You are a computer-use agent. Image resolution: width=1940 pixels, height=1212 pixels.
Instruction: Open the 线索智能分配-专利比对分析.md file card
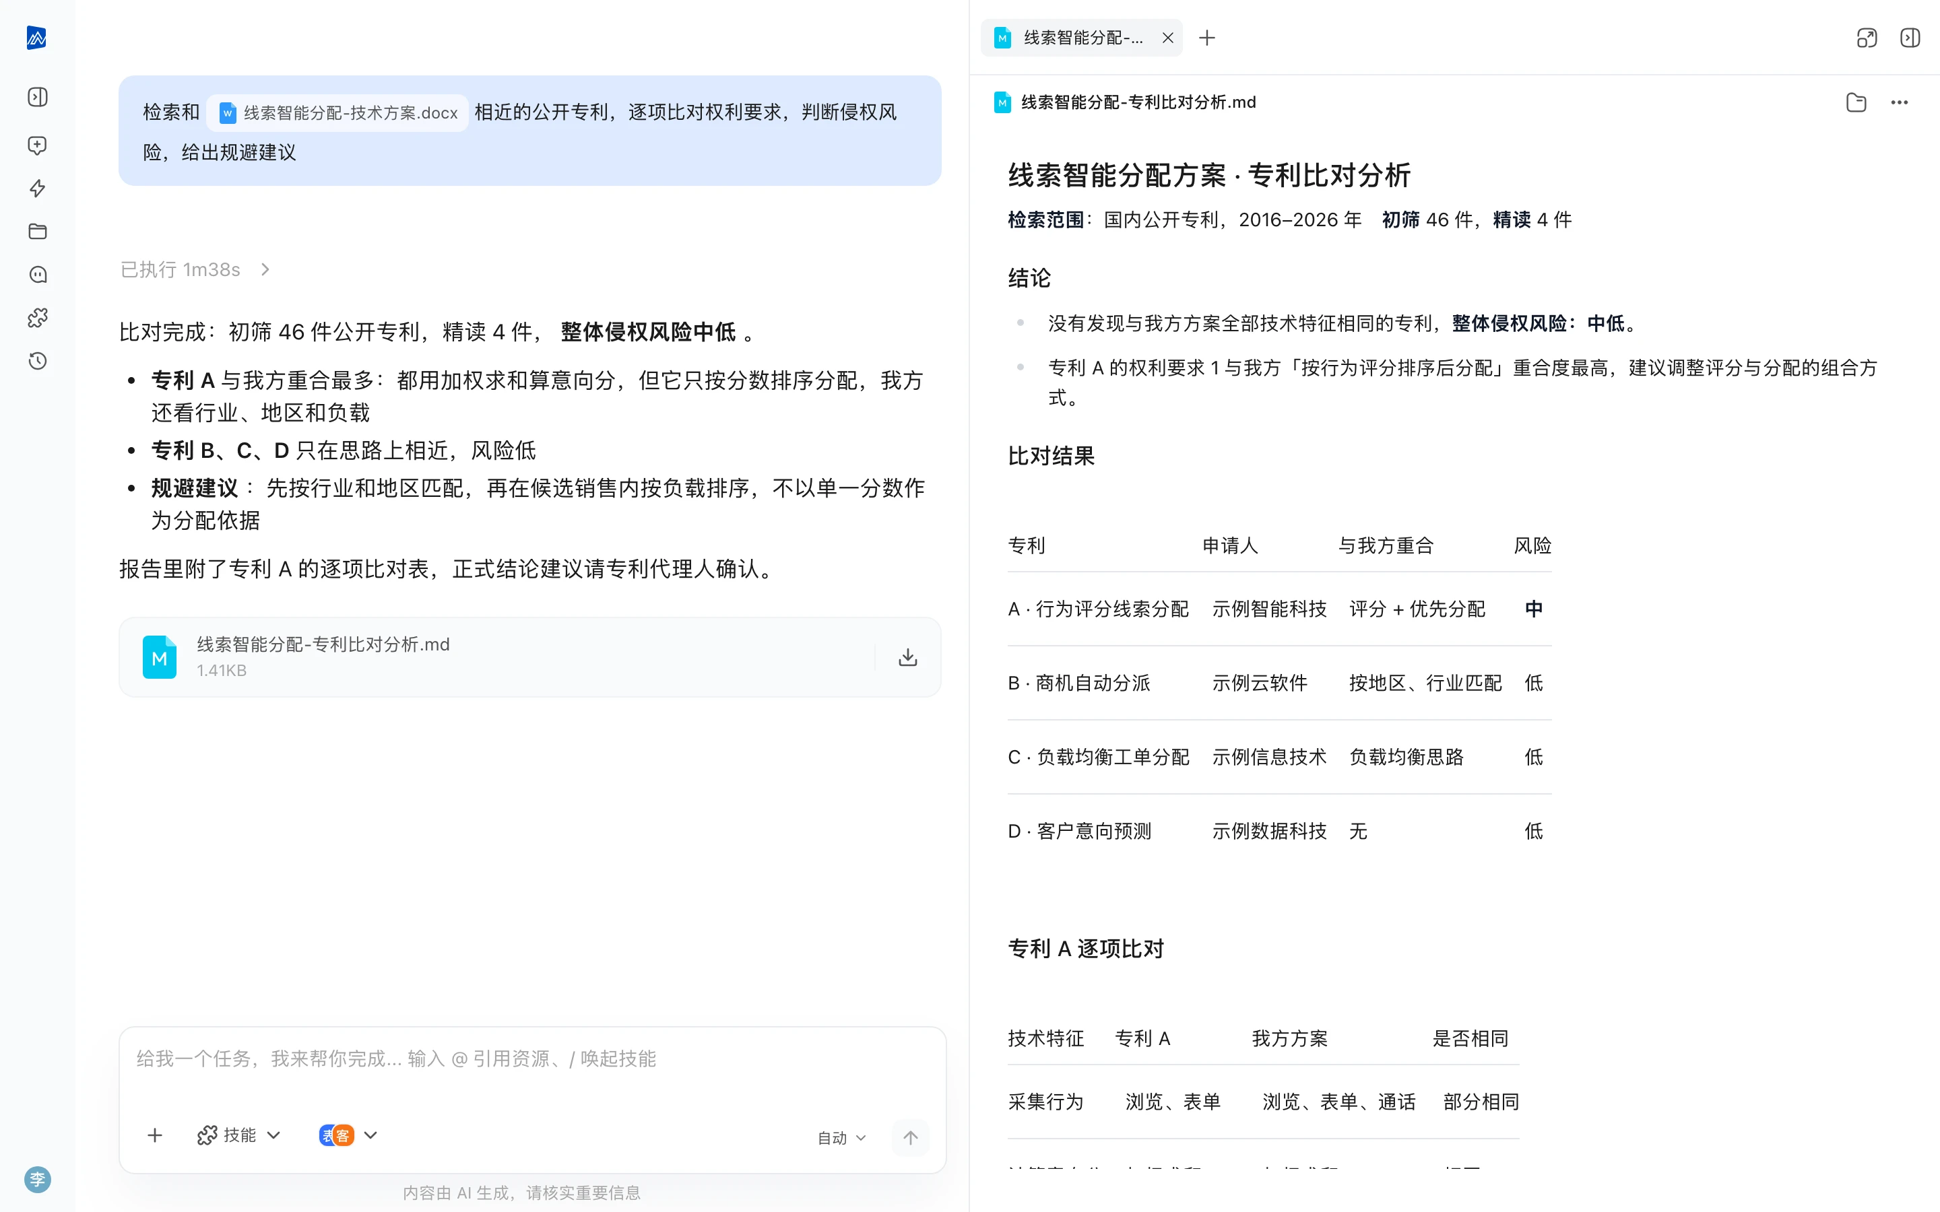point(530,657)
